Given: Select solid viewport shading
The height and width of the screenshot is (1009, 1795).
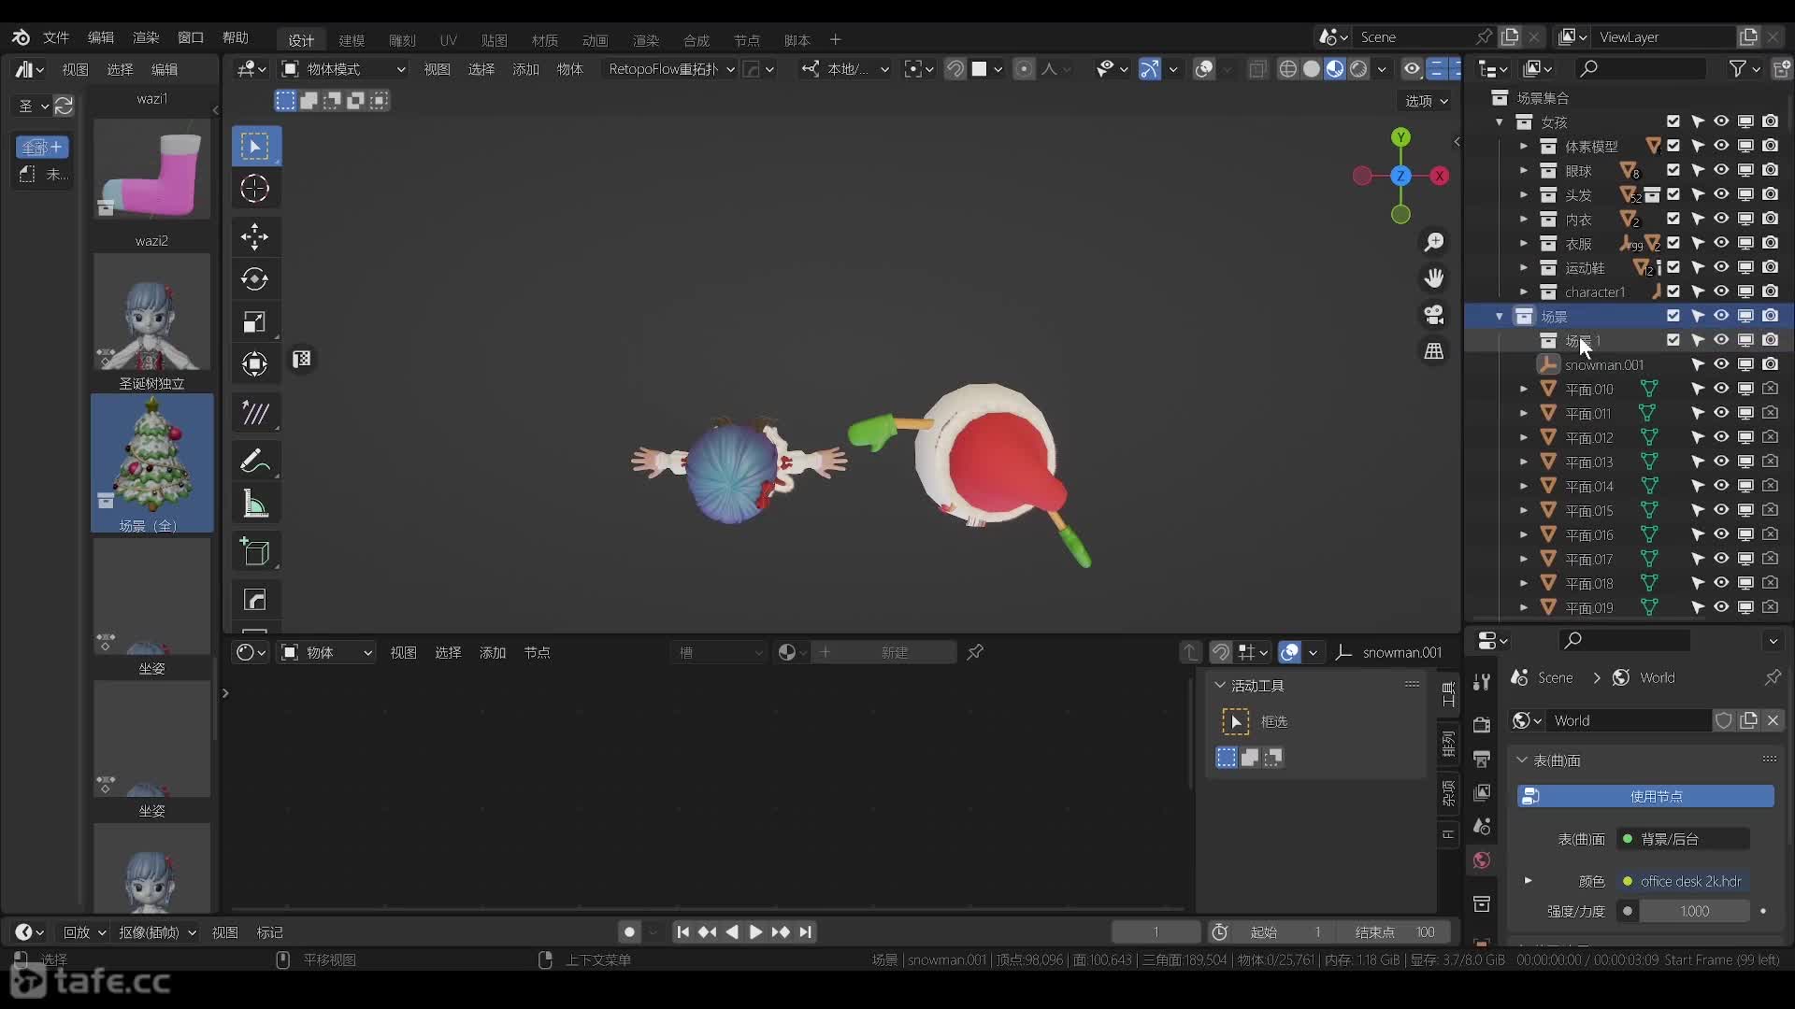Looking at the screenshot, I should tap(1312, 69).
